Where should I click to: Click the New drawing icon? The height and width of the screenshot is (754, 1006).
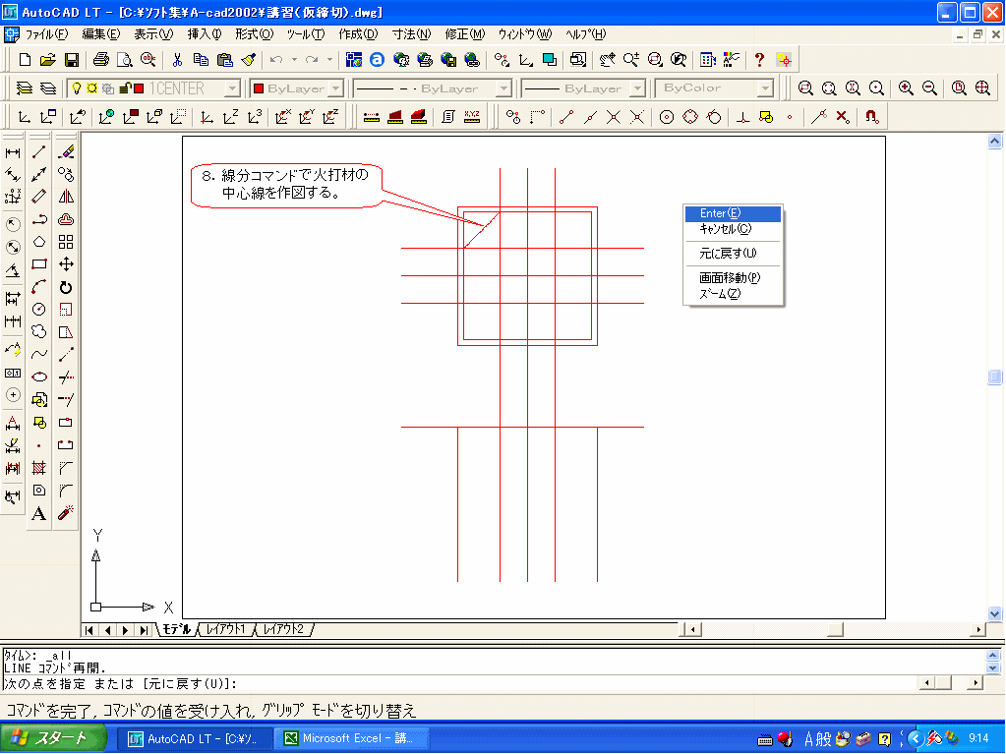[x=25, y=60]
